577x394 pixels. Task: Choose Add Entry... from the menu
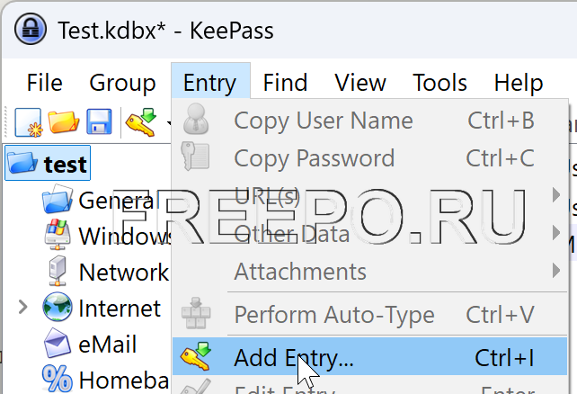click(369, 356)
